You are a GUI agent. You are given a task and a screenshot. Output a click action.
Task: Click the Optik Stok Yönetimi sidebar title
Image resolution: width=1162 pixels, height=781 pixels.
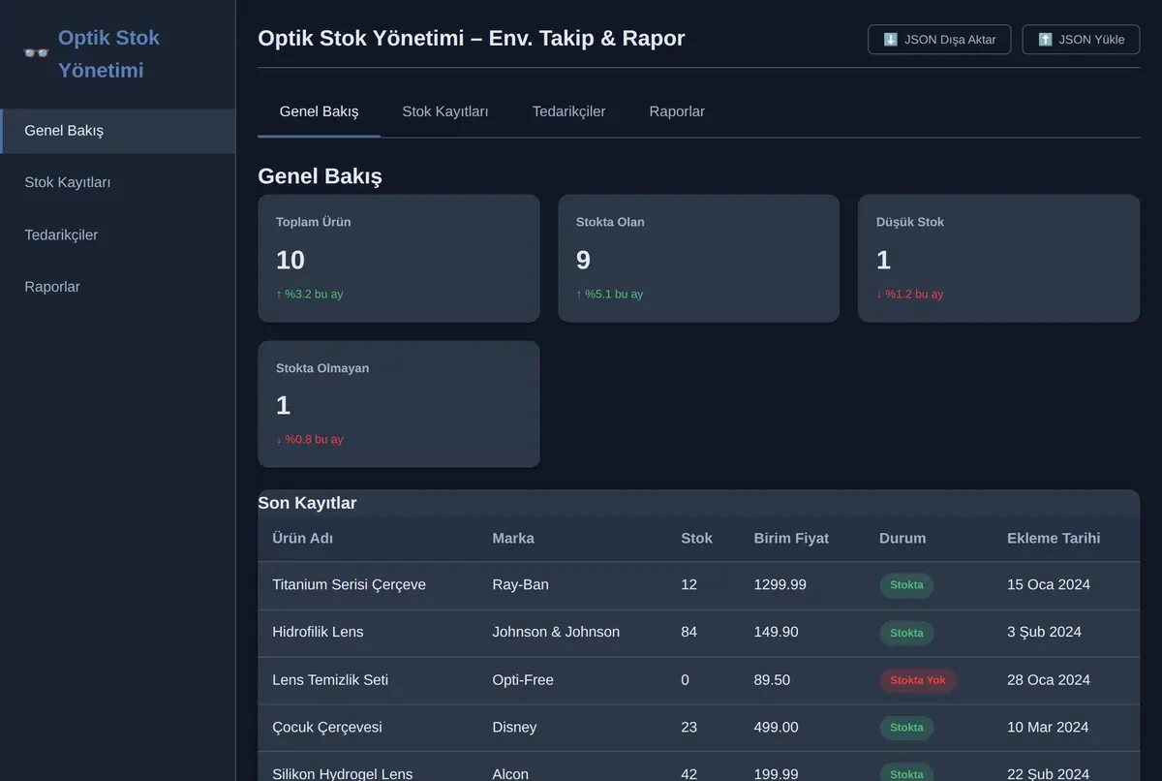click(108, 54)
